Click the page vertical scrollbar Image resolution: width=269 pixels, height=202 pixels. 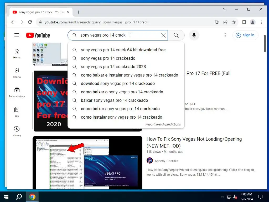coord(265,43)
